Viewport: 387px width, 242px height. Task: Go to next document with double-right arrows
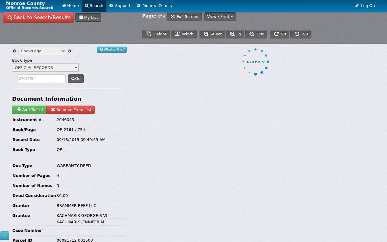70,51
